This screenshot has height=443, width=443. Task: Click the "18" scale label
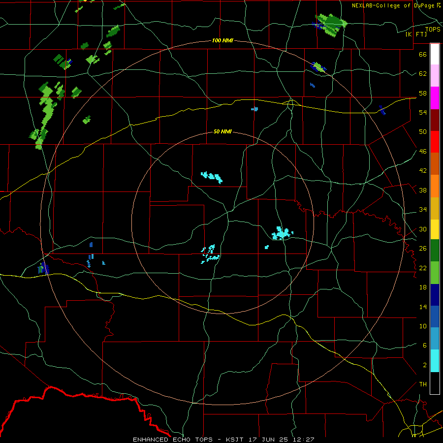click(423, 287)
